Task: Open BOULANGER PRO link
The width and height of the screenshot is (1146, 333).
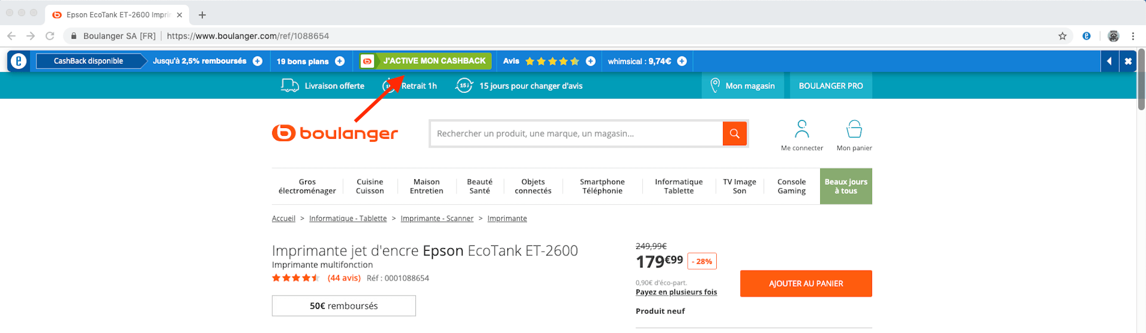Action: click(831, 86)
